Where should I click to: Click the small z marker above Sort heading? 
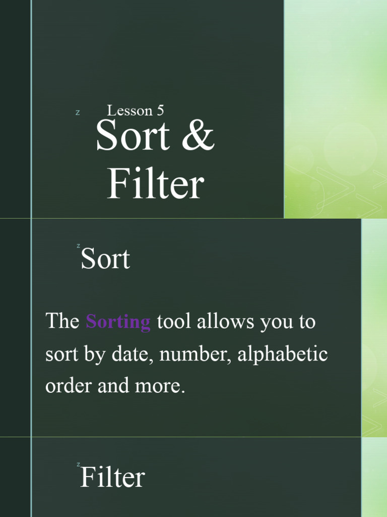coord(78,246)
